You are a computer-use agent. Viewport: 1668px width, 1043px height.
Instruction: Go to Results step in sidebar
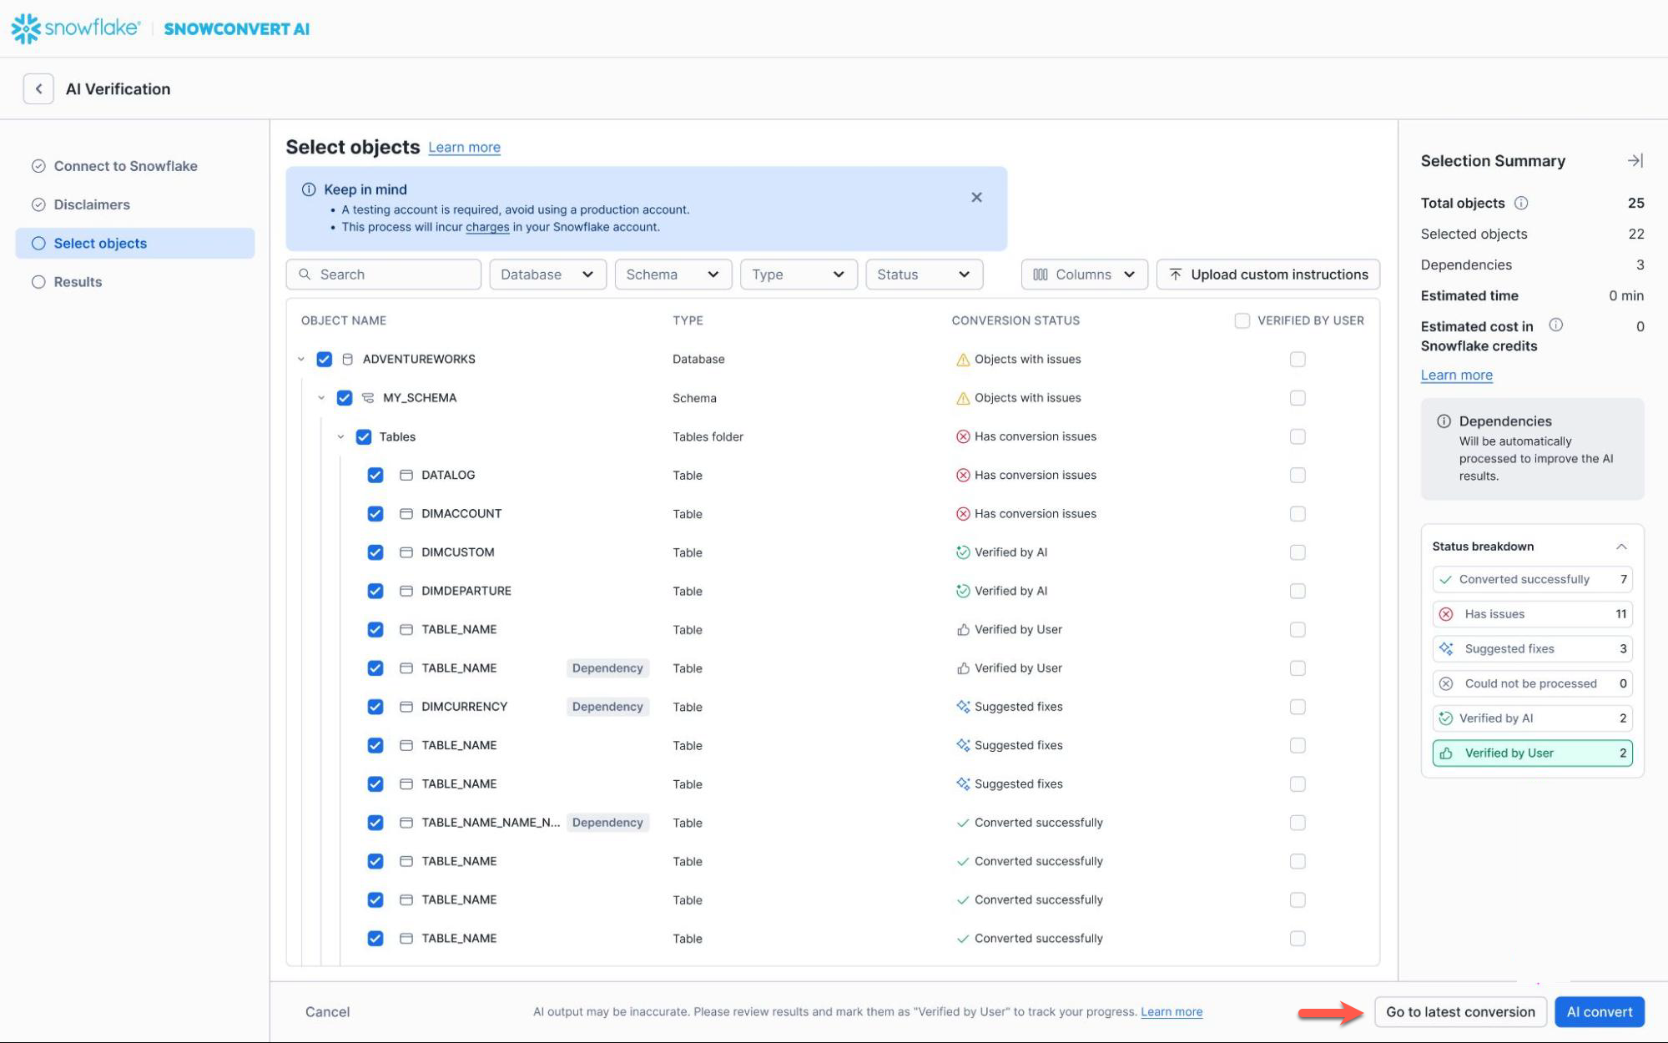(78, 282)
